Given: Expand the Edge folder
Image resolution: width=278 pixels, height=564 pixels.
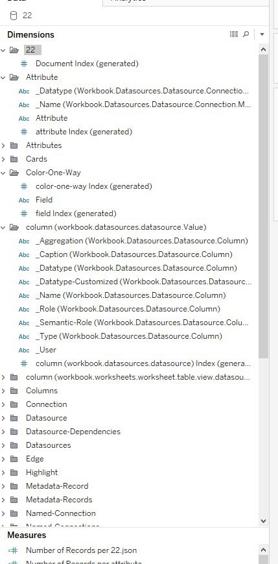Looking at the screenshot, I should coord(3,460).
